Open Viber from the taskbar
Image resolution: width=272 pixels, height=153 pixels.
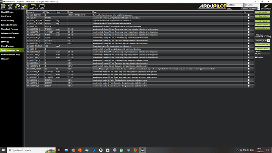click(x=115, y=150)
